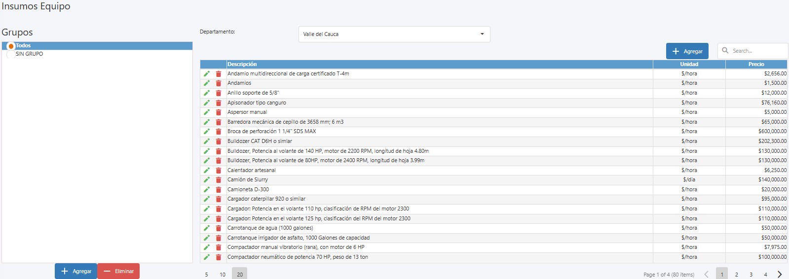Select the SIN GRUPO radio button
This screenshot has width=789, height=279.
coord(11,54)
